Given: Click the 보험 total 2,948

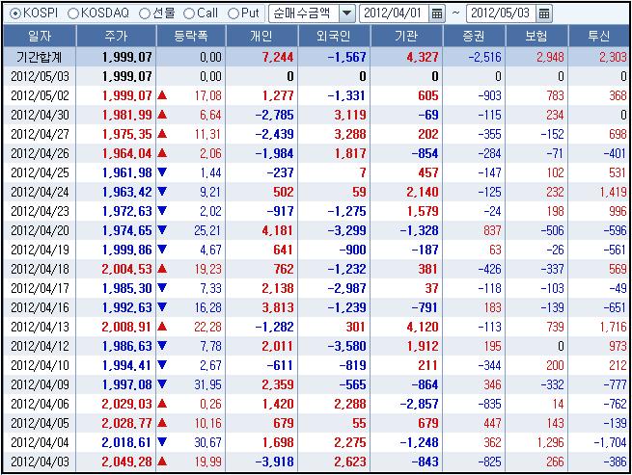Looking at the screenshot, I should pos(550,57).
